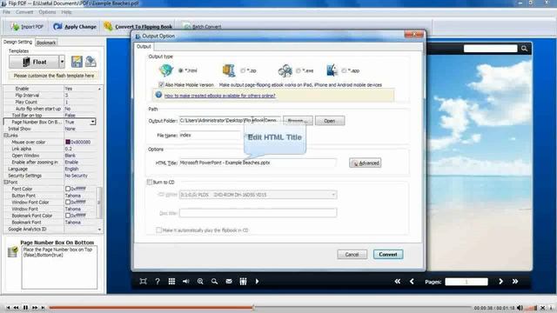The width and height of the screenshot is (557, 313).
Task: Click the Bookmark Font Color swatch
Action: (x=68, y=216)
